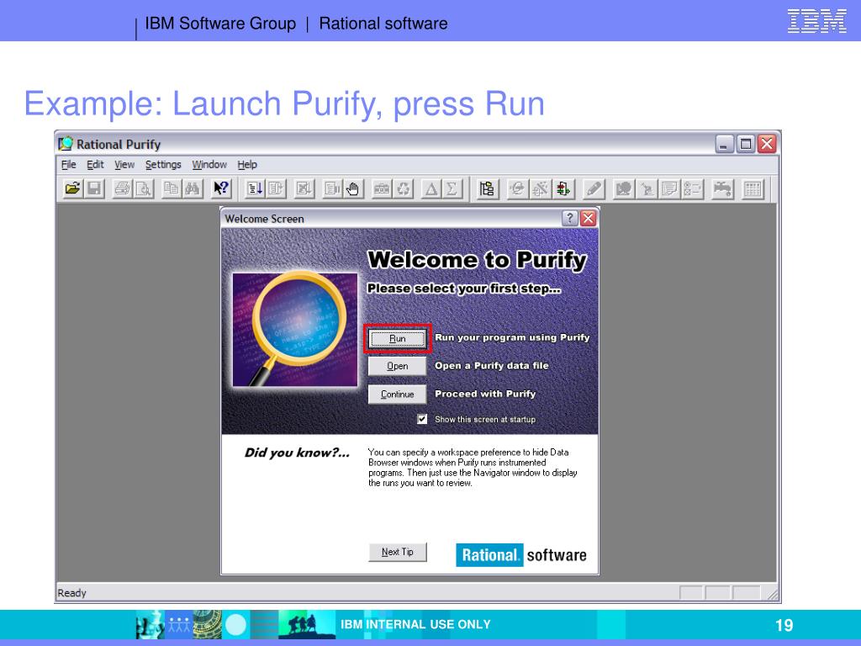
Task: Click the faucet tap toolbar icon
Action: [x=722, y=189]
